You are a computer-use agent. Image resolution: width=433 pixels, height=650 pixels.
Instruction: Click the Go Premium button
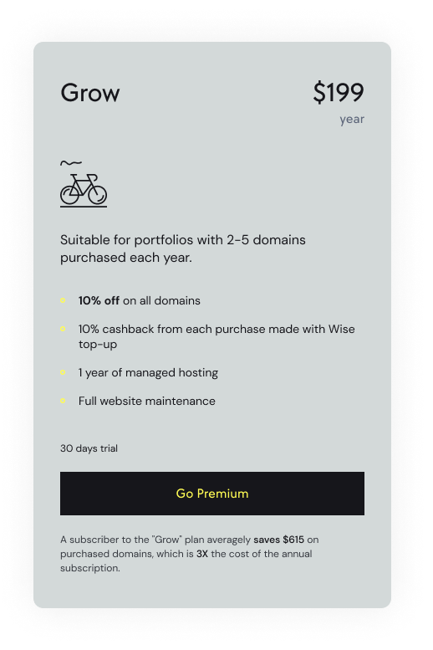[212, 494]
